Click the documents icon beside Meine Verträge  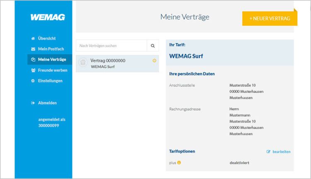33,60
